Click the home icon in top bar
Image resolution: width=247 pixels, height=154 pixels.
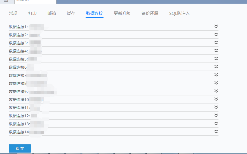click(6, 1)
